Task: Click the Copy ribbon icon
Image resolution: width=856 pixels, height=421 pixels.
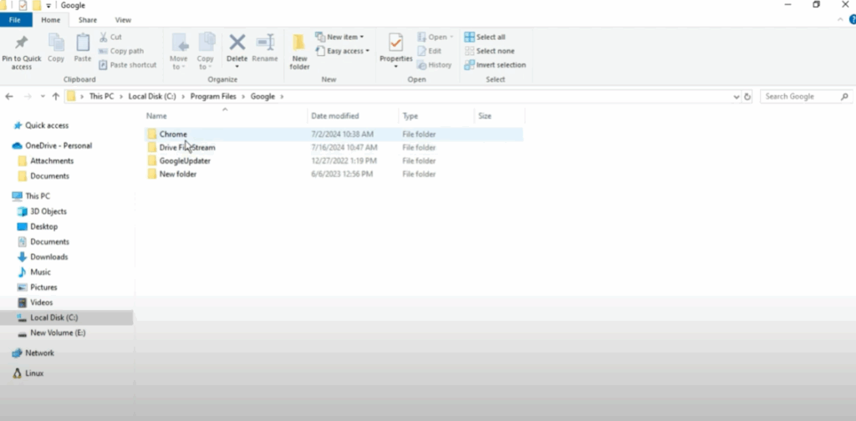Action: coord(56,48)
